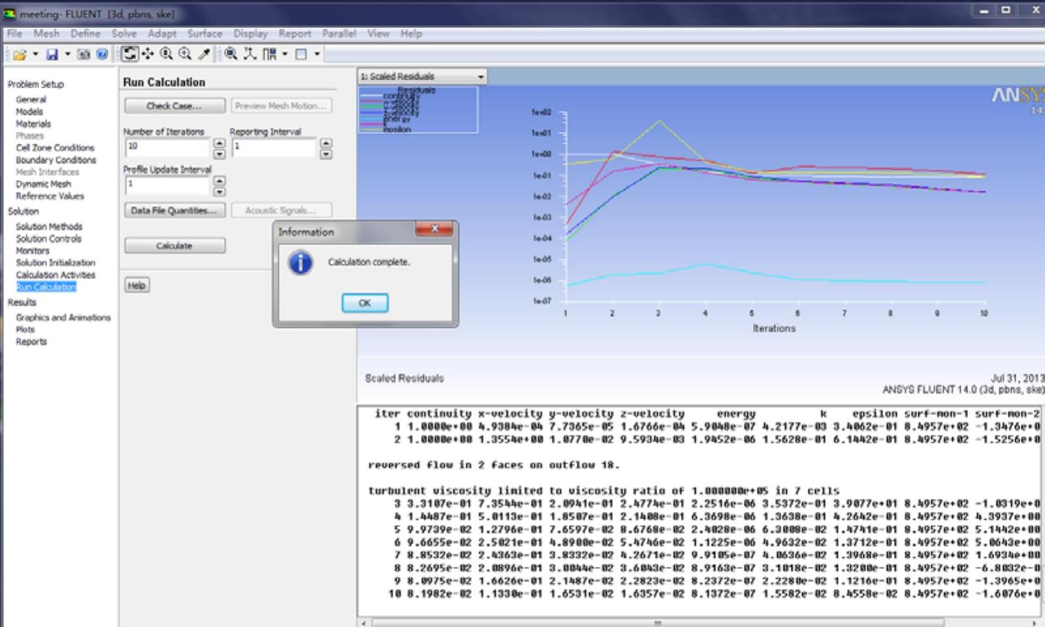1045x627 pixels.
Task: Click the axes orientation icon
Action: (x=250, y=54)
